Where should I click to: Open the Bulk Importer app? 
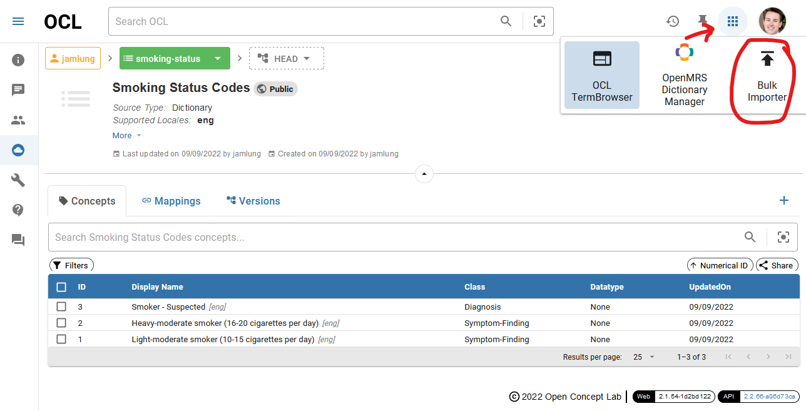767,78
